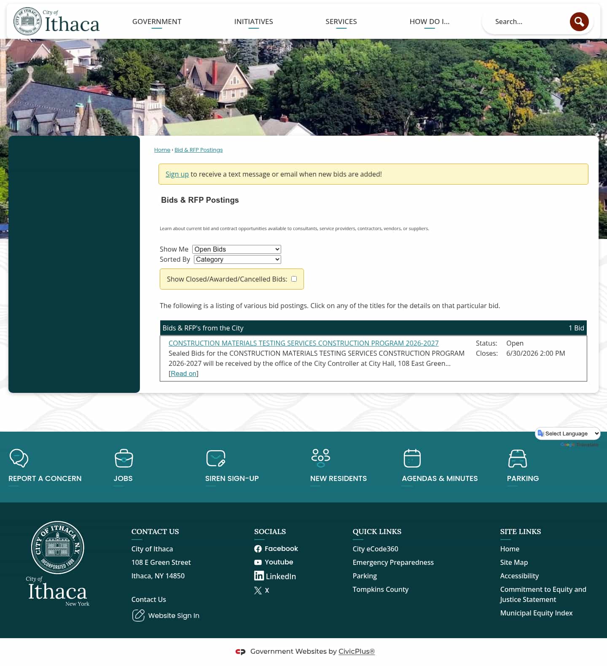Click the LinkedIn logo icon in Socials

coord(259,575)
